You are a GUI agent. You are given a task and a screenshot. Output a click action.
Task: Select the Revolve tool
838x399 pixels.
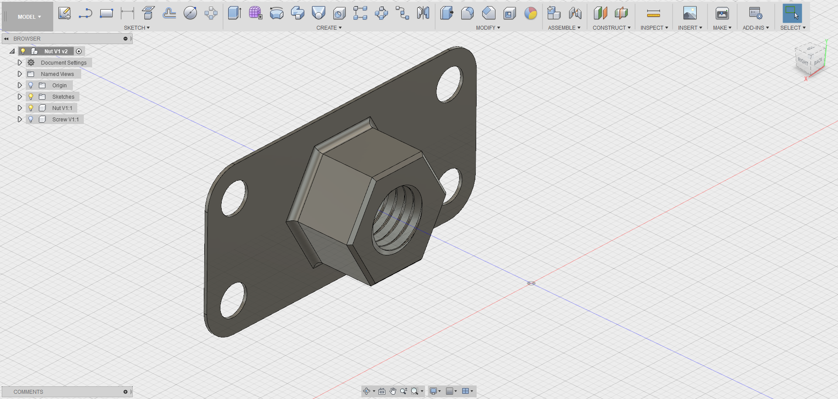[x=276, y=13]
